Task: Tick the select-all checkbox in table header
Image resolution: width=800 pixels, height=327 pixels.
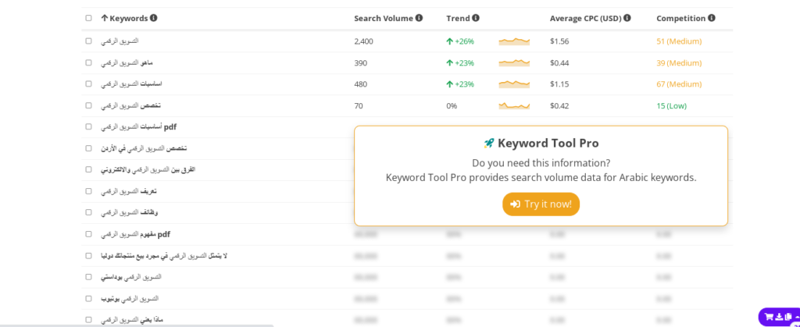Action: [89, 18]
